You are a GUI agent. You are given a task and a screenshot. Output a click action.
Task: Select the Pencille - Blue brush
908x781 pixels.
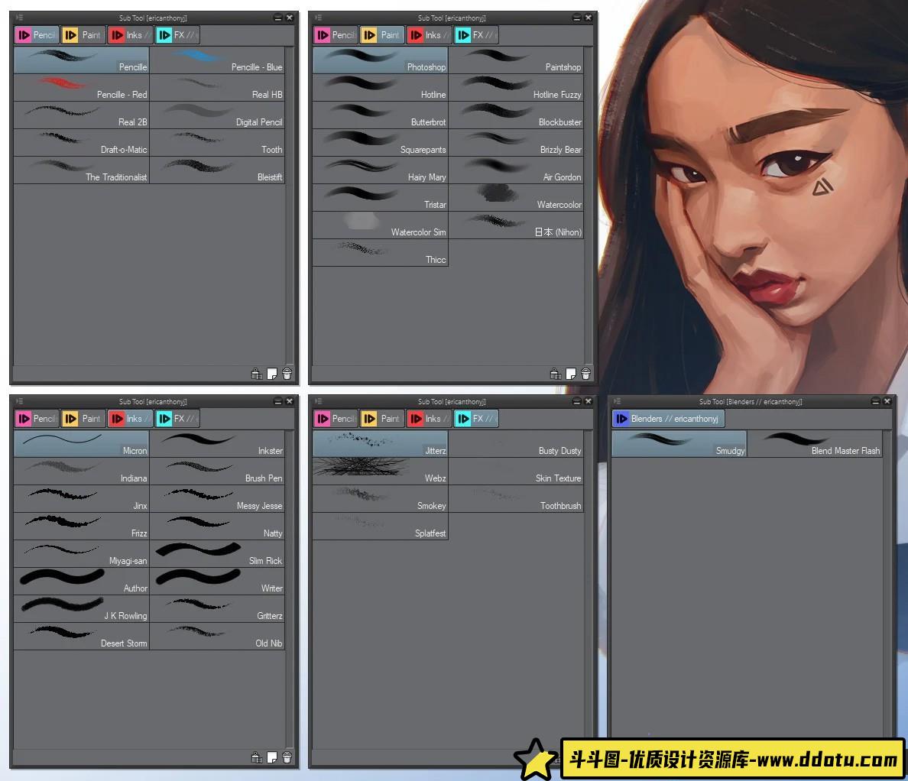point(217,61)
